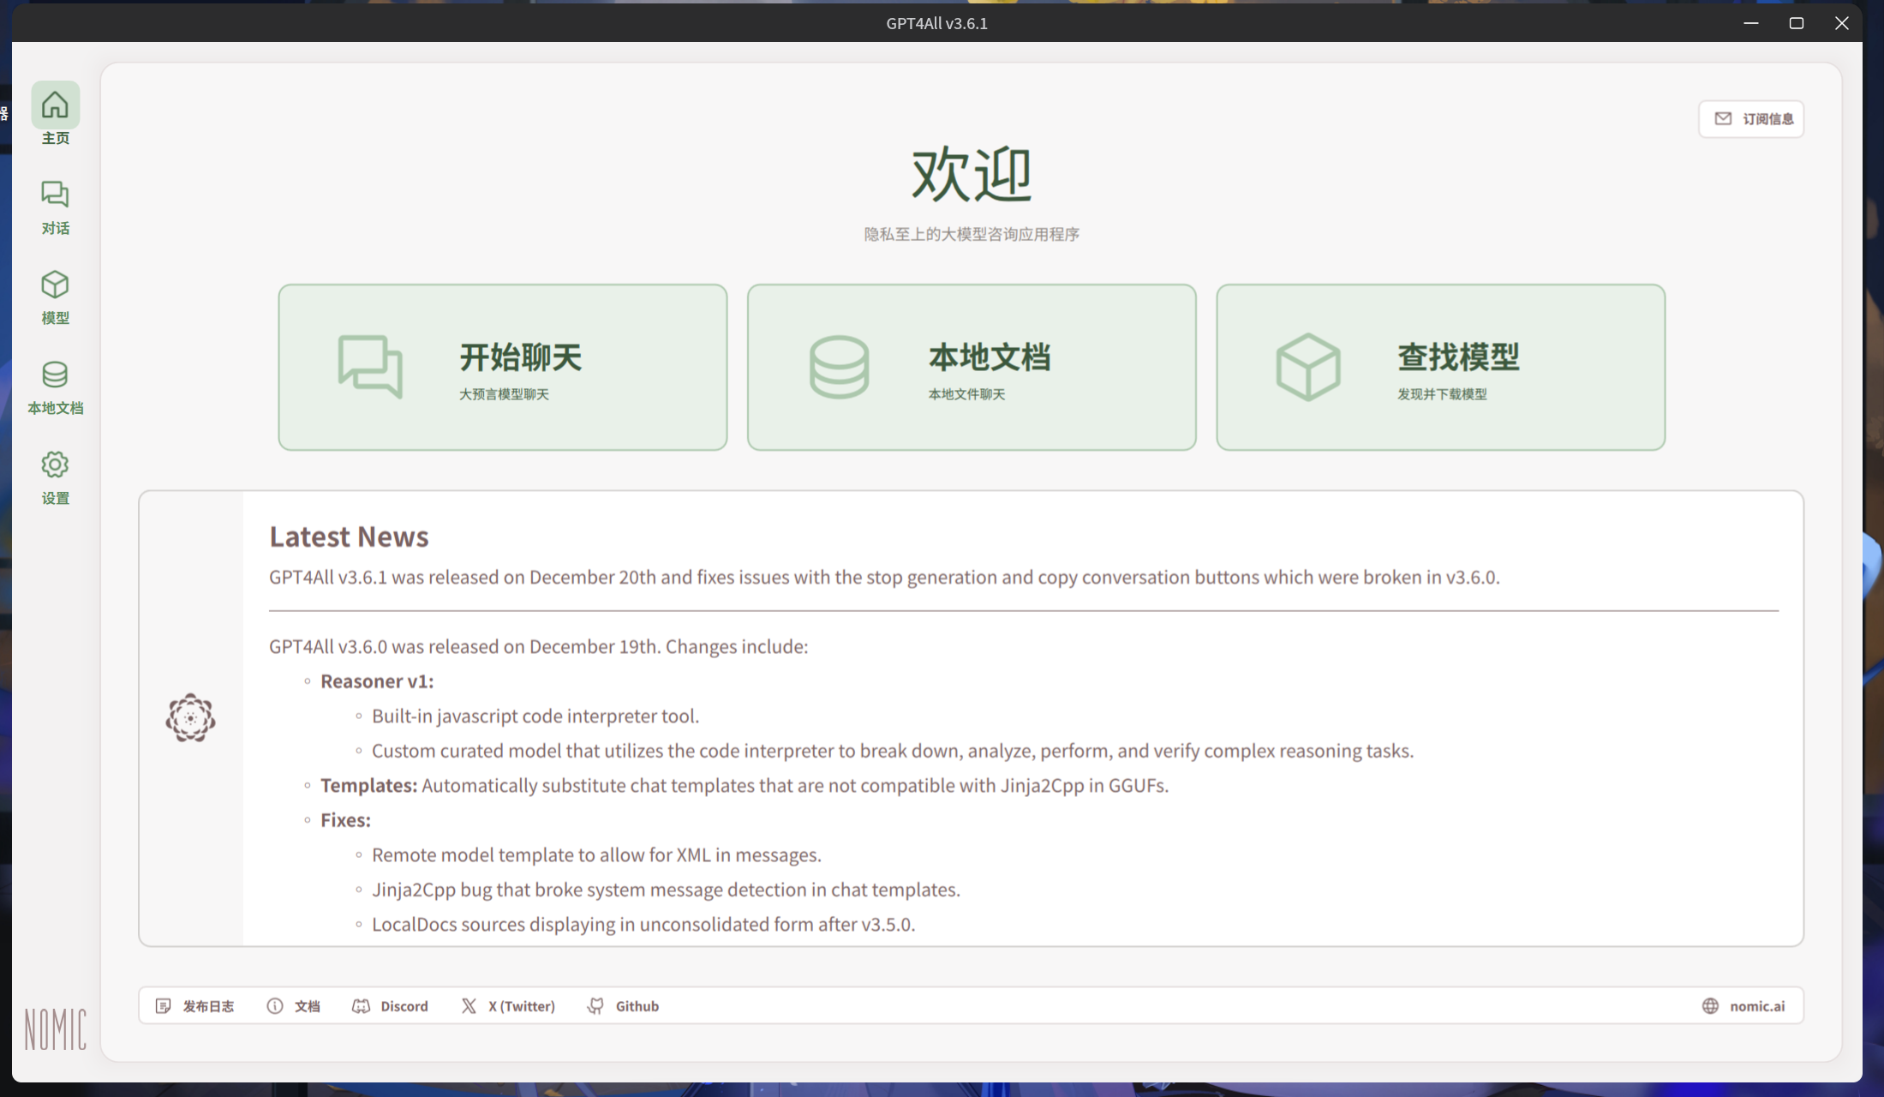Click the release notes (发布日志) icon

click(x=163, y=1006)
